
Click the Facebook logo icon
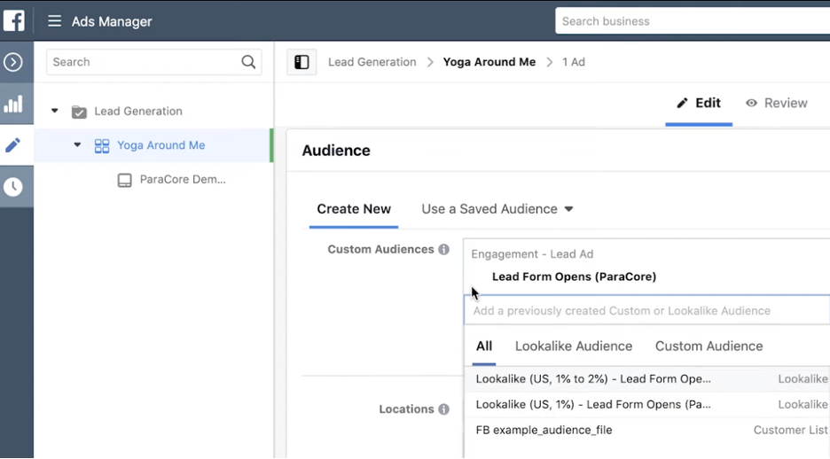click(14, 21)
